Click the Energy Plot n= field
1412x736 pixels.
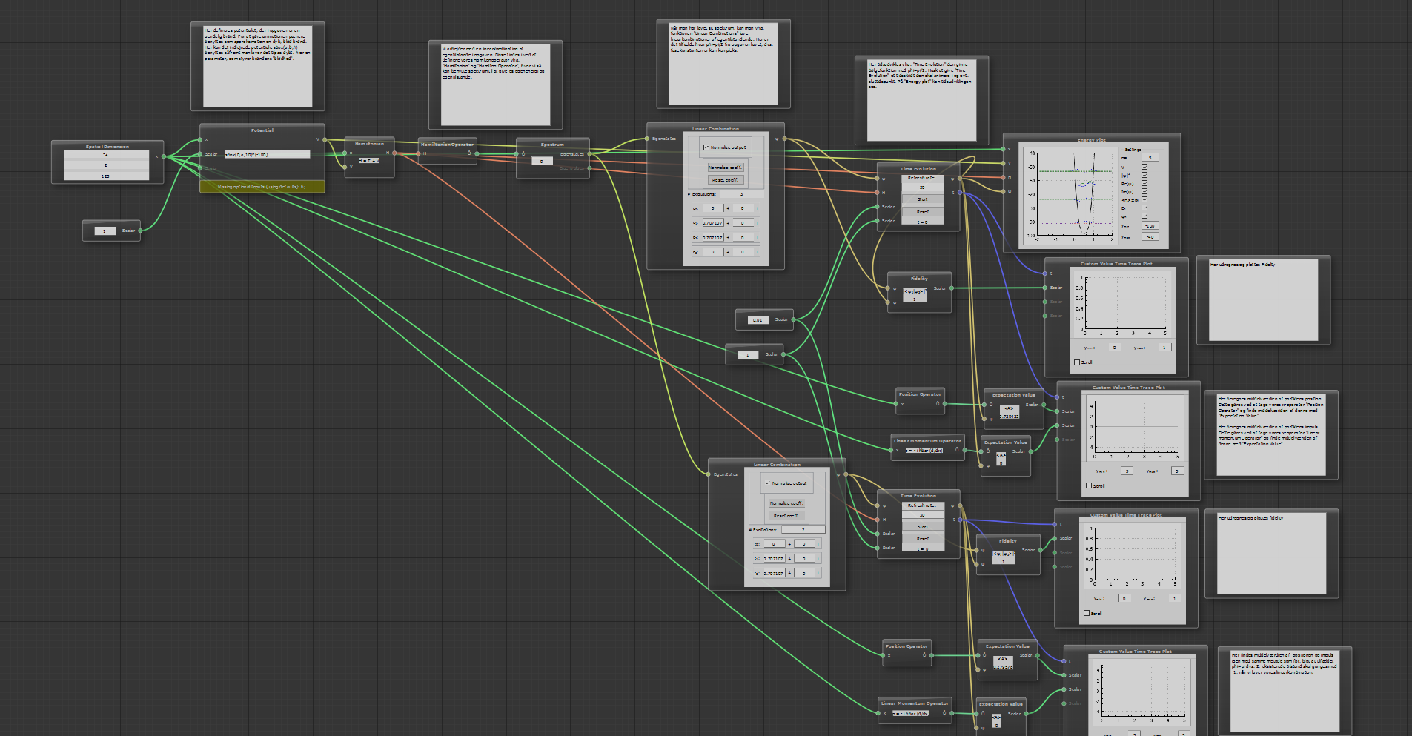[1150, 158]
